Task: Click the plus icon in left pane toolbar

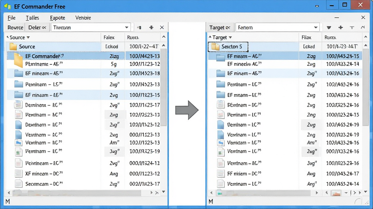Action: [x=151, y=28]
